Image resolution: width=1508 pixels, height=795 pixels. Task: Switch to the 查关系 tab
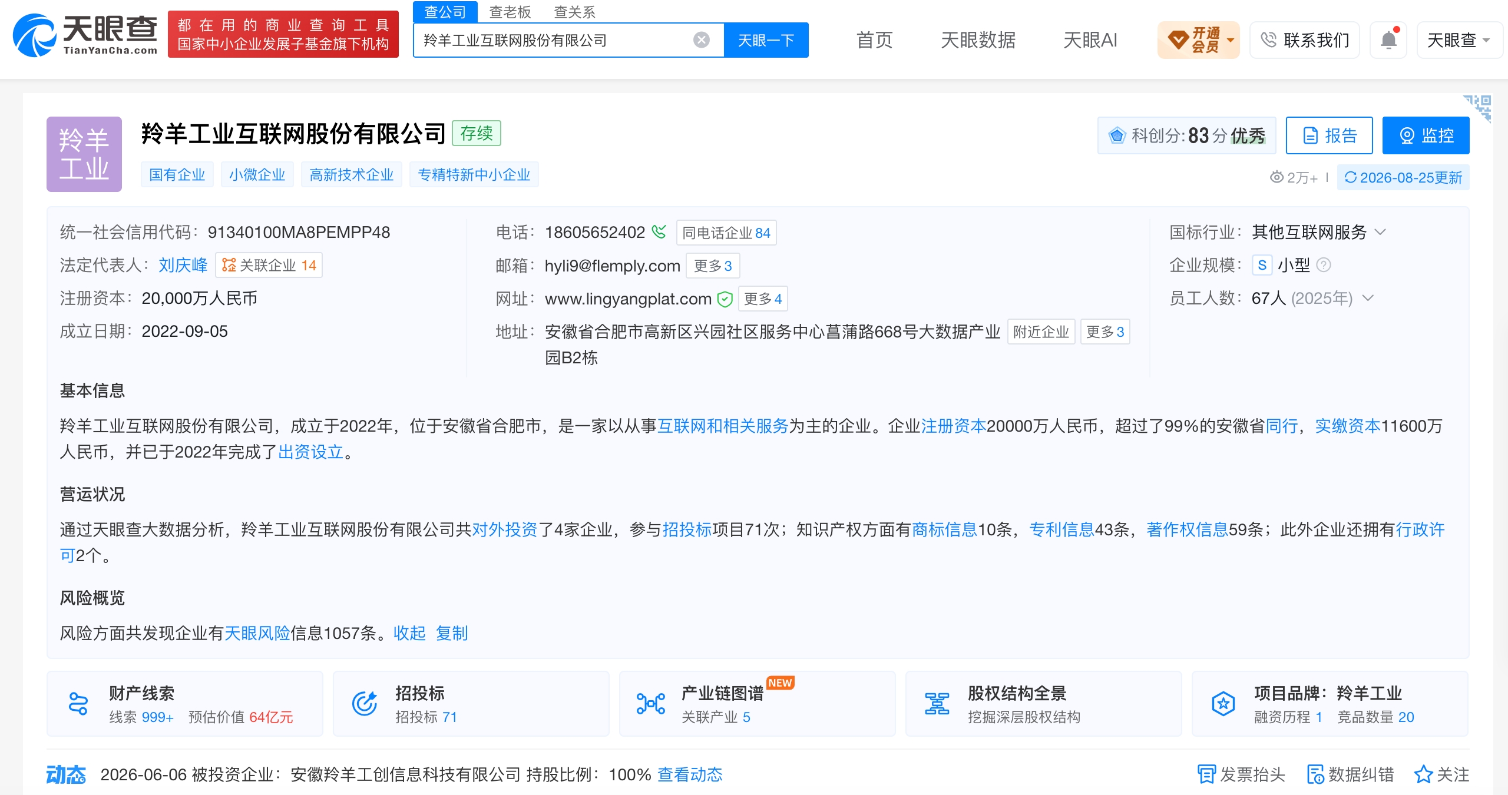(x=574, y=12)
